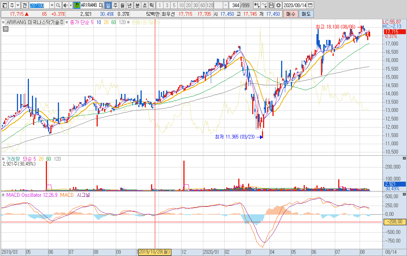Click the current price tag 17,715
The image size is (407, 256).
click(395, 32)
